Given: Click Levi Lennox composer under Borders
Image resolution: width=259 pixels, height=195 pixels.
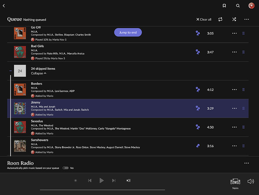Looking at the screenshot, I should pyautogui.click(x=62, y=91).
